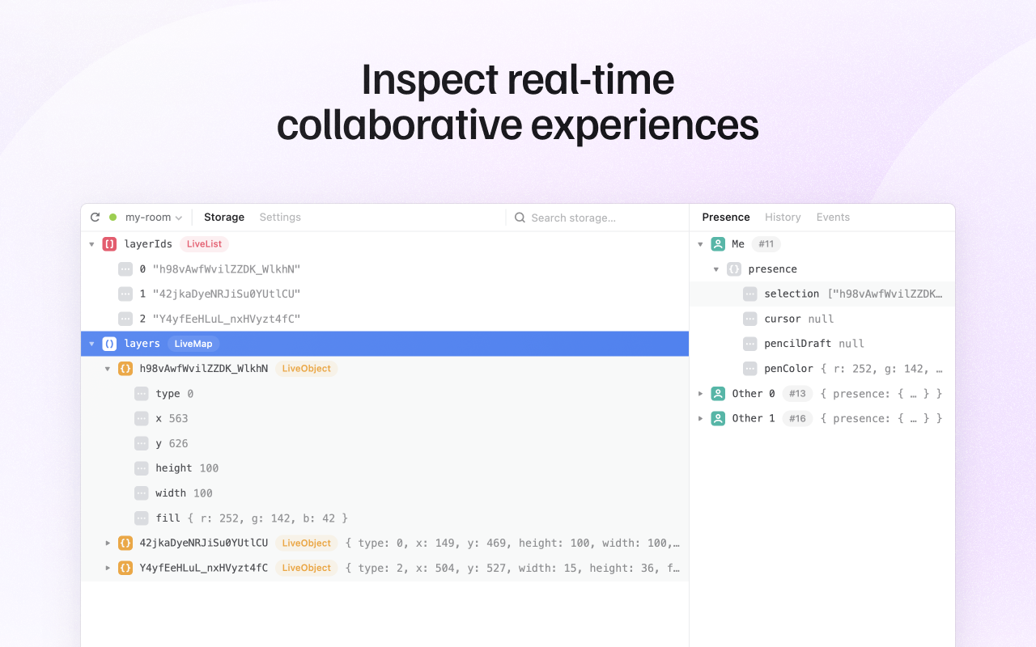Open the History tab

783,217
